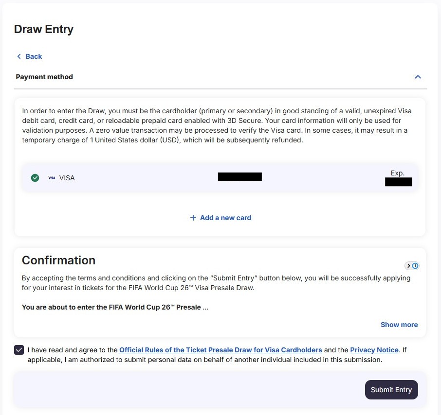This screenshot has width=441, height=415.
Task: Click the Back chevron arrow icon
Action: [x=19, y=56]
